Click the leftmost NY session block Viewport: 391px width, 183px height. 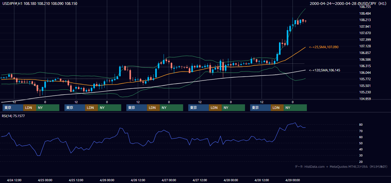pyautogui.click(x=48, y=108)
